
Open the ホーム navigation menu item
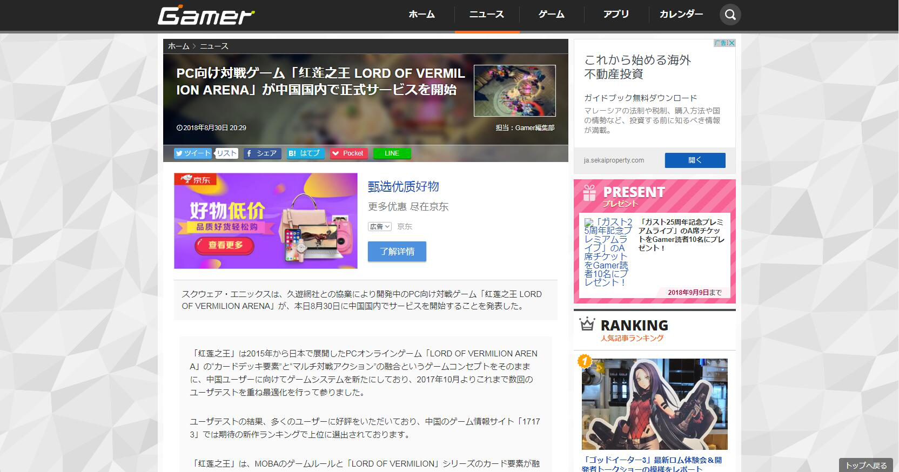point(421,15)
